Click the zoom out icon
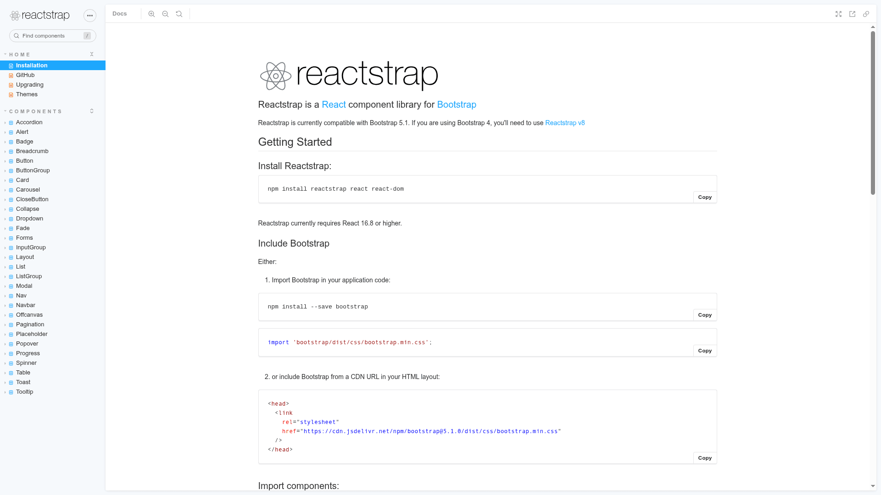The width and height of the screenshot is (881, 495). (x=165, y=14)
